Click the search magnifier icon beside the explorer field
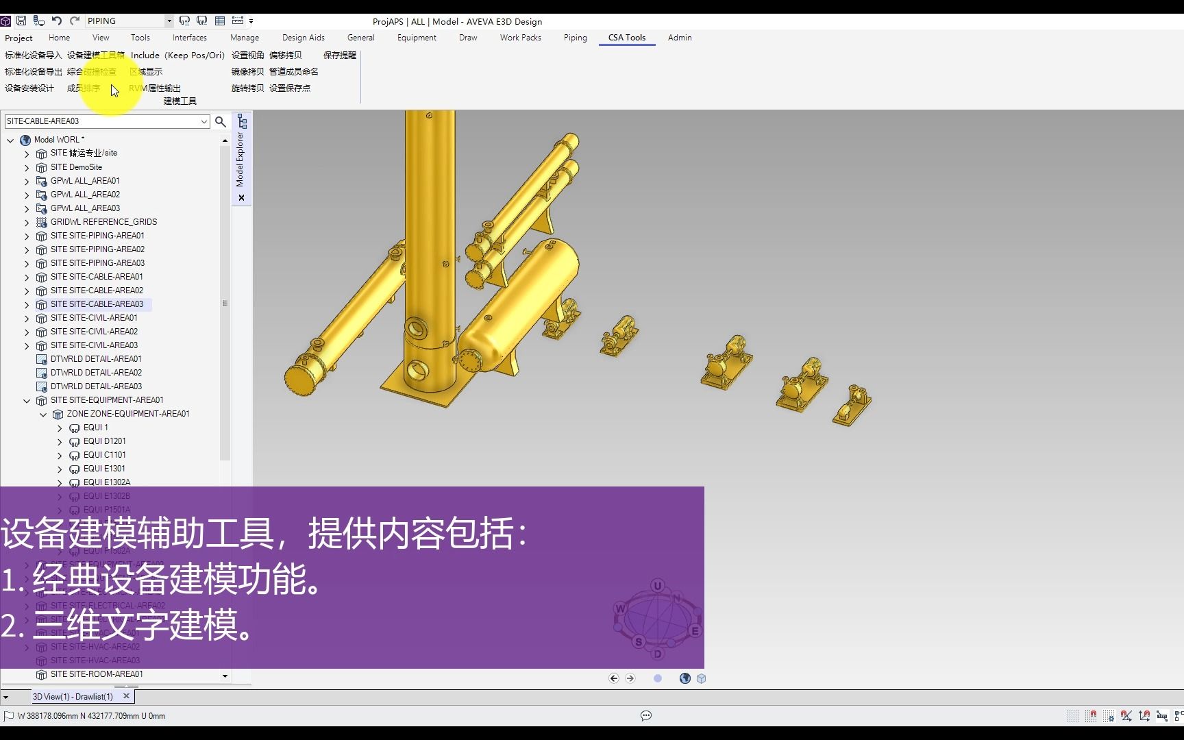Viewport: 1184px width, 740px height. point(220,121)
